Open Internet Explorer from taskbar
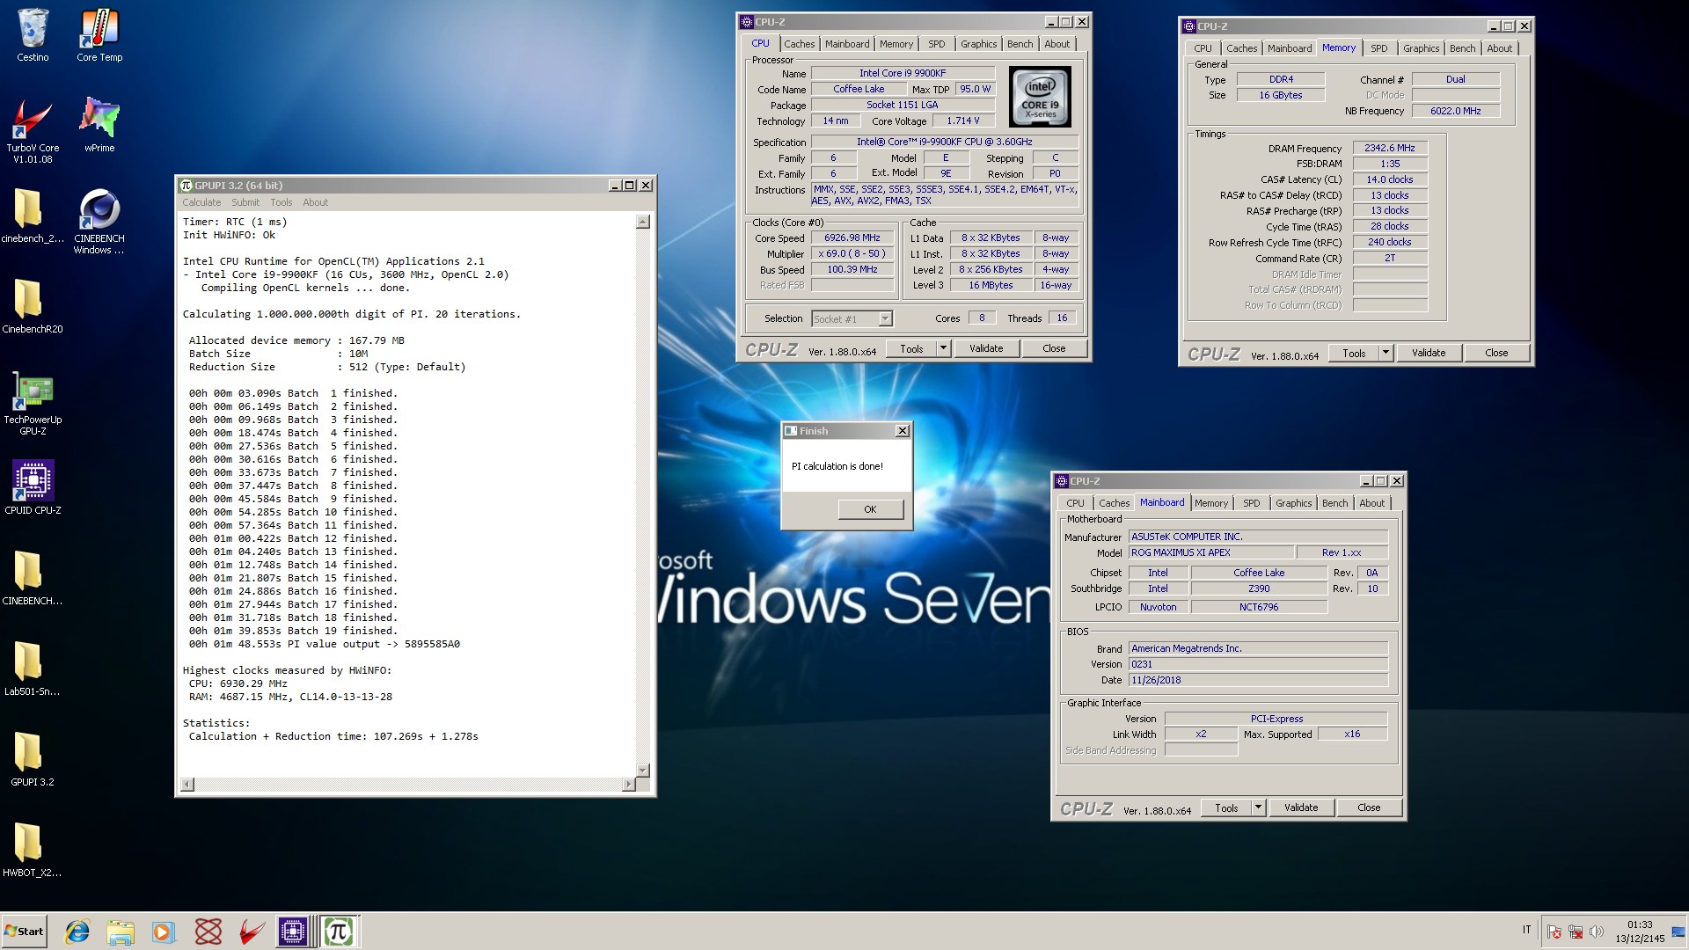The height and width of the screenshot is (950, 1689). pos(77,932)
